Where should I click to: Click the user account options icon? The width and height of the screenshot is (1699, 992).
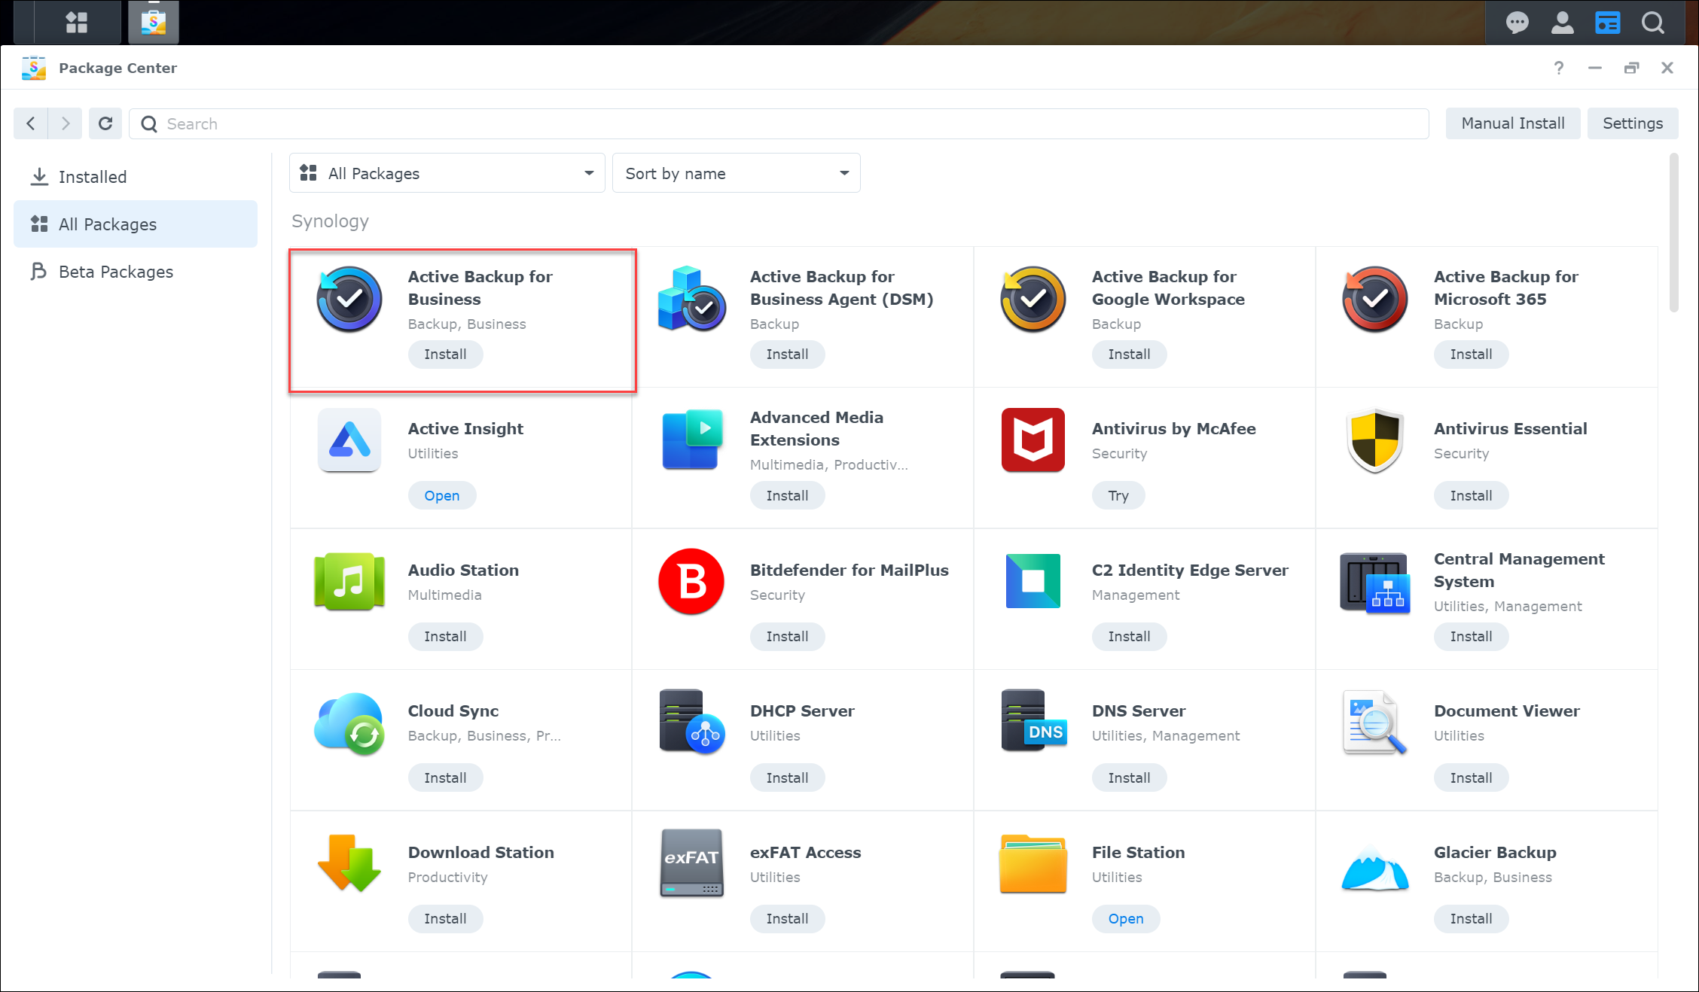(1562, 23)
